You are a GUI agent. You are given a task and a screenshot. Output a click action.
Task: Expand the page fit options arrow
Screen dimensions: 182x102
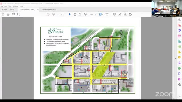pyautogui.click(x=103, y=14)
